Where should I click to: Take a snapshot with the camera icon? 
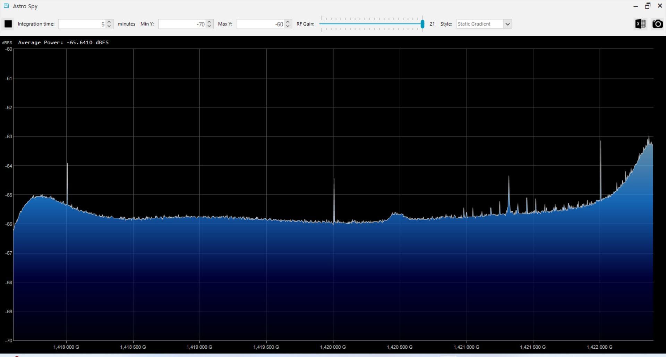click(657, 24)
